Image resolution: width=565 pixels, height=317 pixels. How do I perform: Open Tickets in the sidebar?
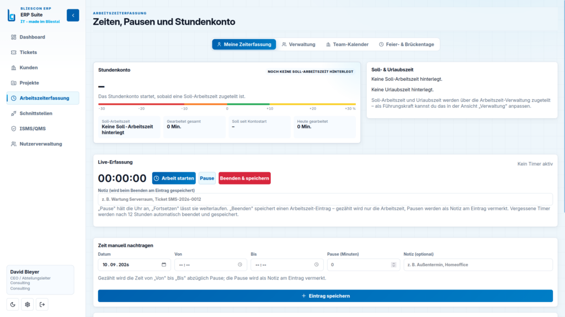coord(43,52)
